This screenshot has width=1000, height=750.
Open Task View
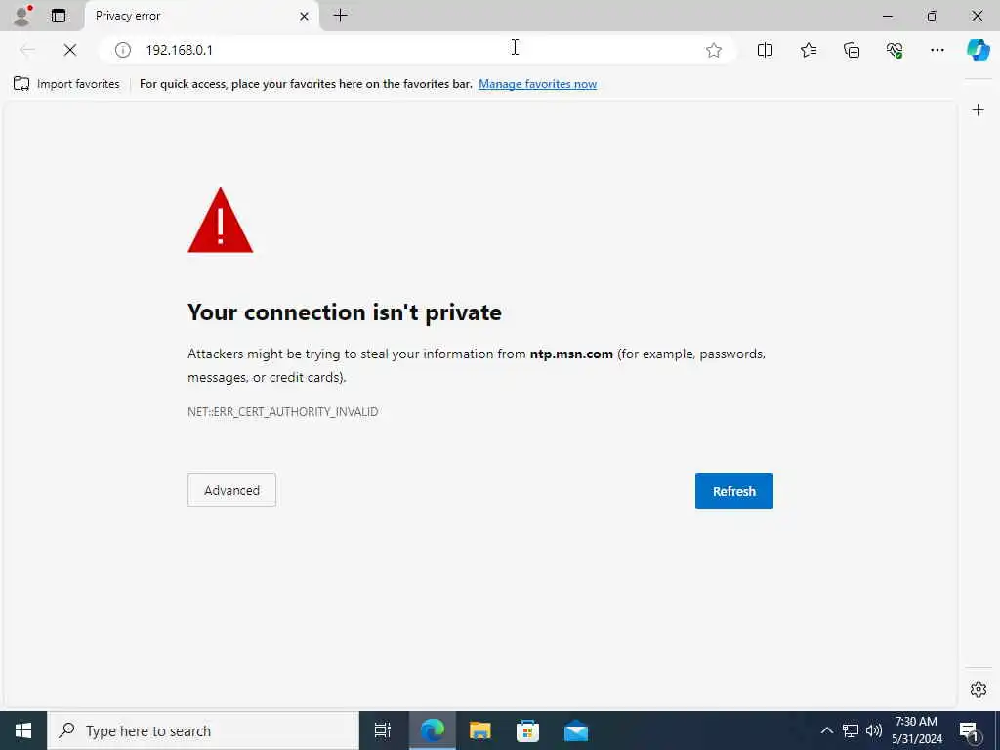pyautogui.click(x=383, y=730)
